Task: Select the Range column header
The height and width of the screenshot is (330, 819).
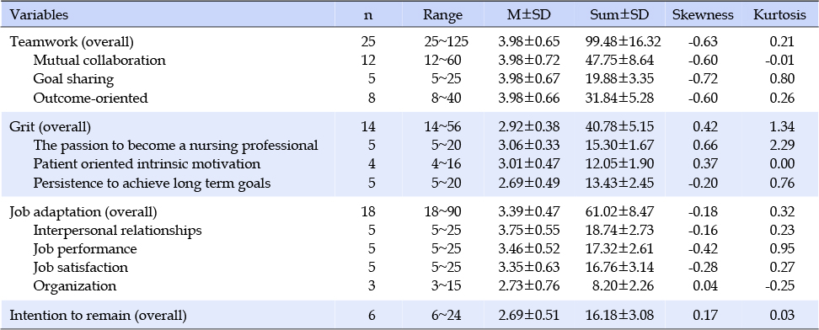Action: [442, 15]
